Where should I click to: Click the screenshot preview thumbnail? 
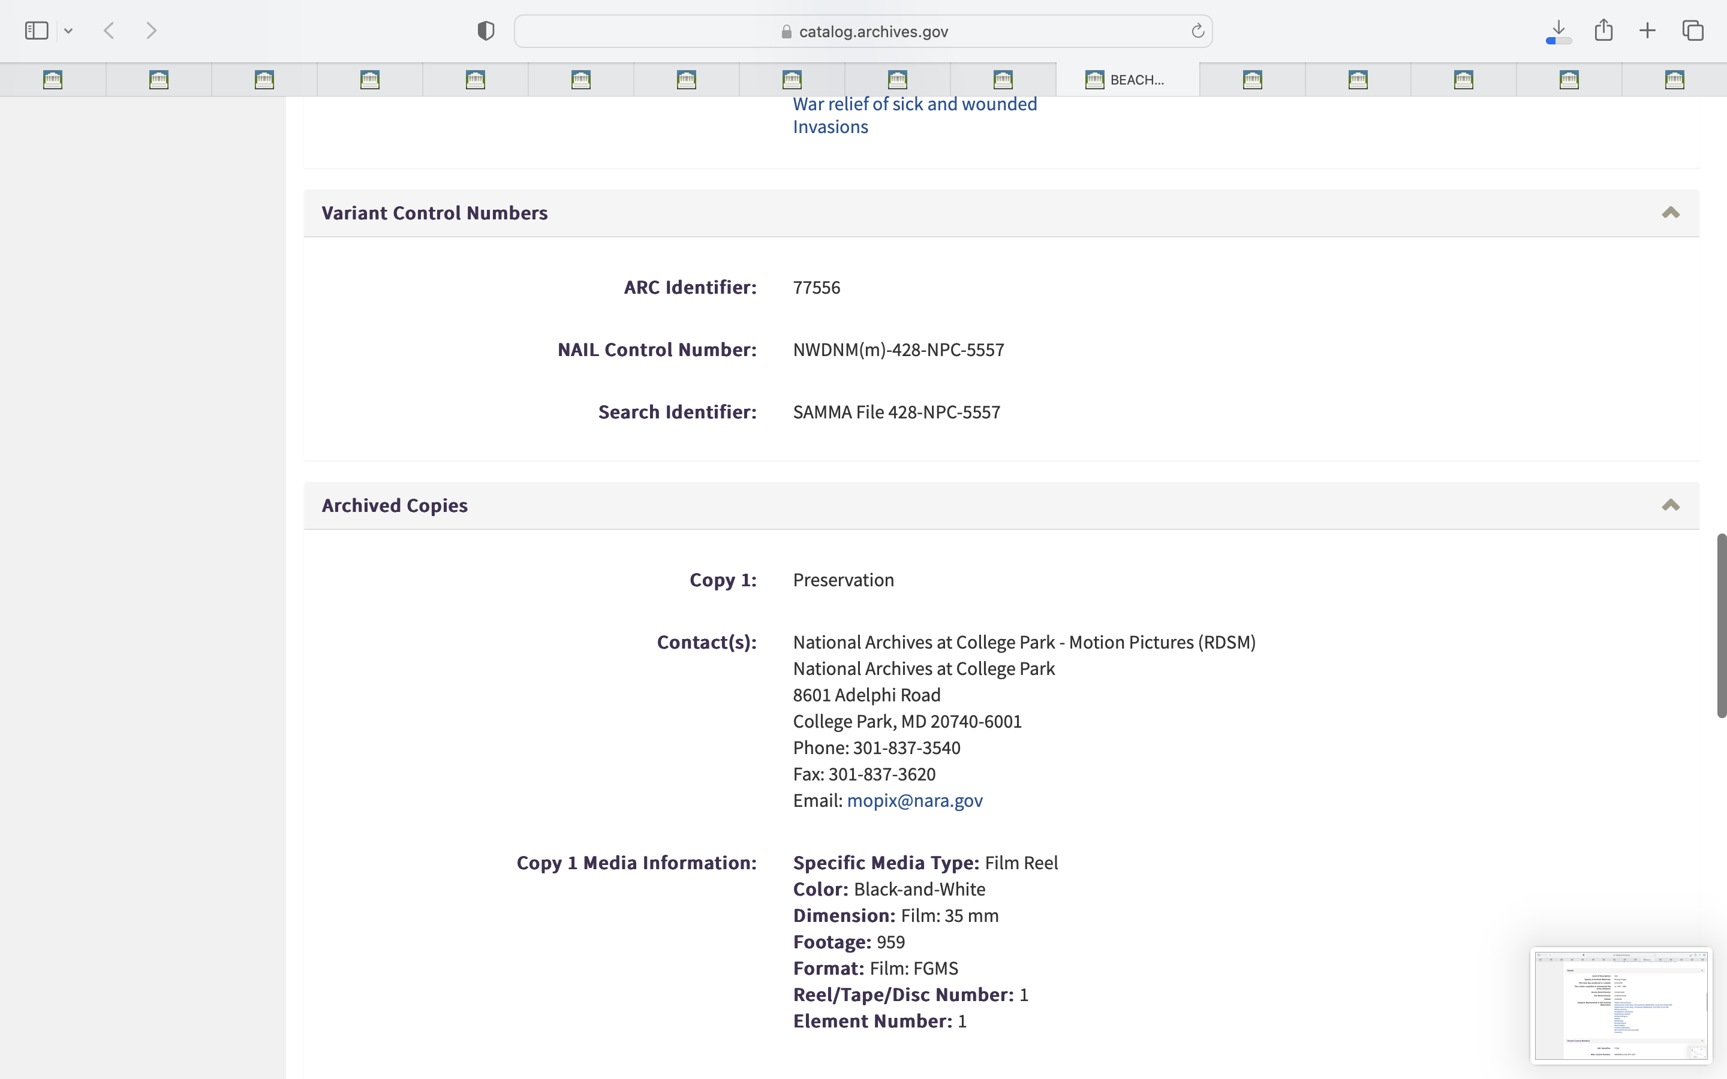tap(1621, 1005)
